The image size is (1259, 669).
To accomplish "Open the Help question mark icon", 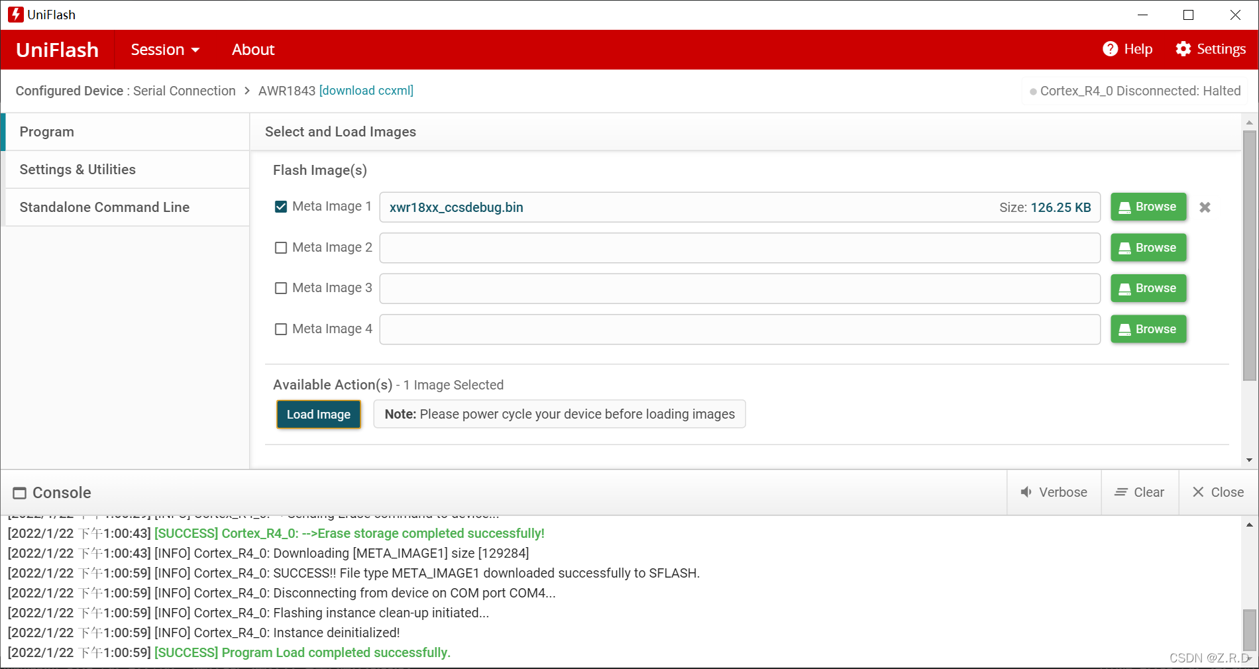I will 1110,49.
